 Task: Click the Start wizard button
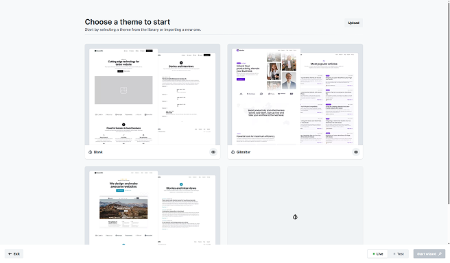coord(429,254)
